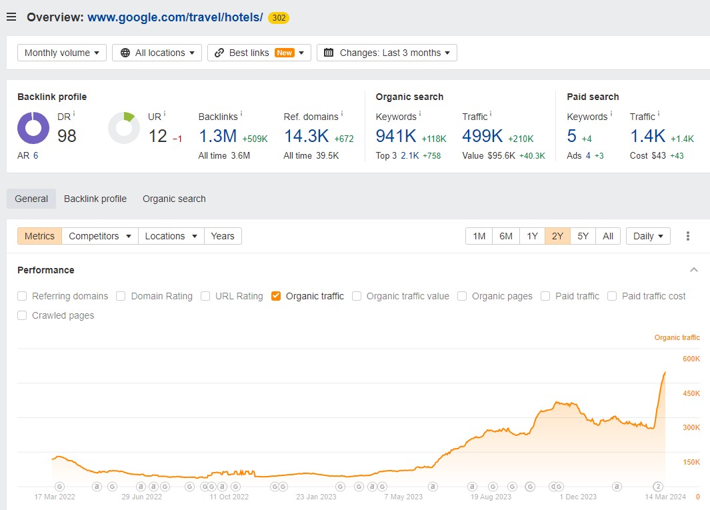Enable the URL Rating checkbox
The image size is (710, 510).
pyautogui.click(x=205, y=296)
